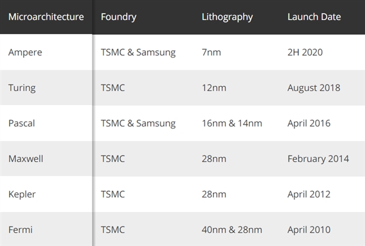Select the February 2014 launch date
This screenshot has height=246, width=365.
pyautogui.click(x=318, y=159)
